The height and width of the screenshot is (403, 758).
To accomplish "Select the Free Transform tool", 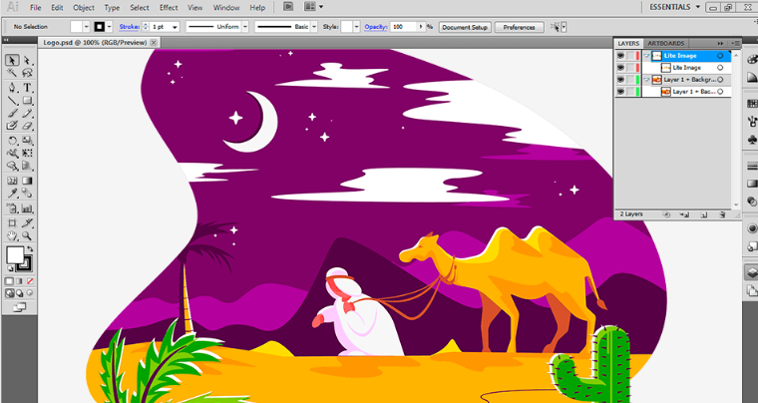I will coord(27,154).
